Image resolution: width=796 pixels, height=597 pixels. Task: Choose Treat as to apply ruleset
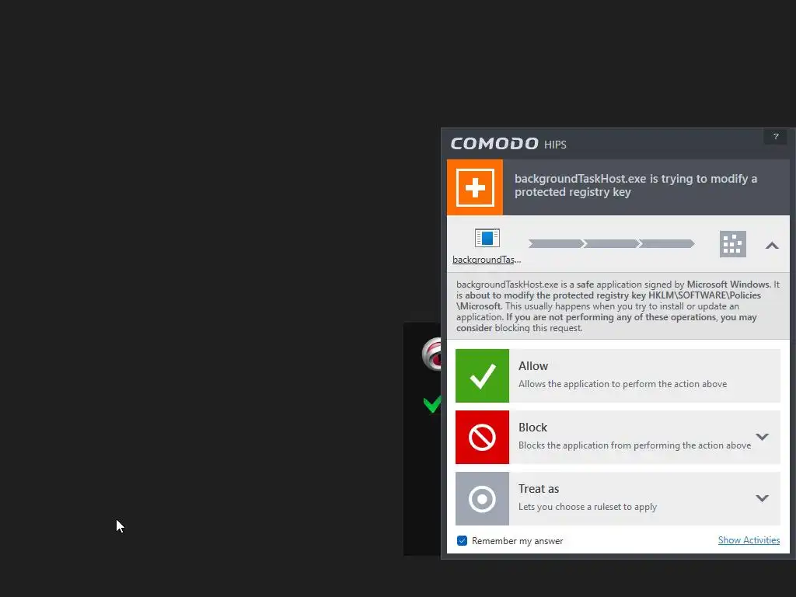(617, 498)
